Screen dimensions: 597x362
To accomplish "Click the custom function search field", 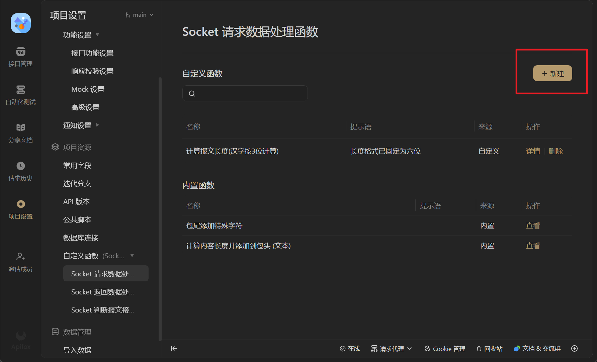I will pos(245,93).
